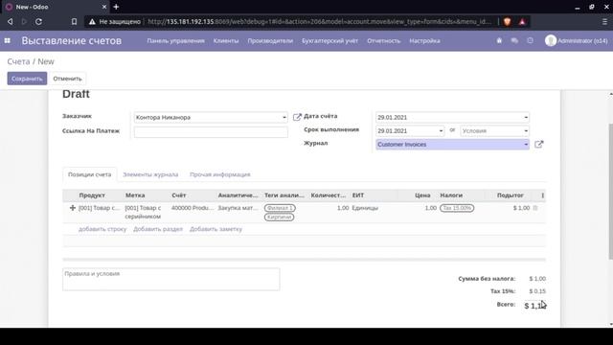Screen dimensions: 613x345
Task: Click the Выставление счетов app title
Action: [x=72, y=40]
